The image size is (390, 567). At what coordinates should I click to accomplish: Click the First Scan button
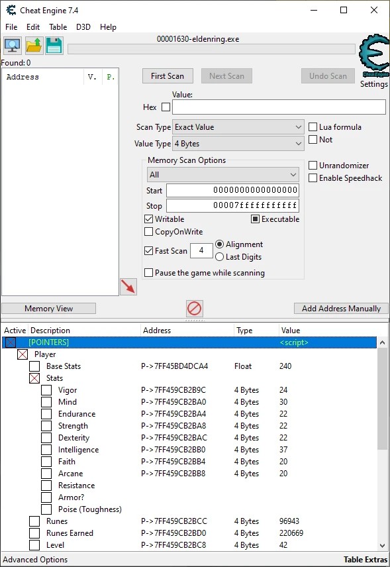[168, 76]
